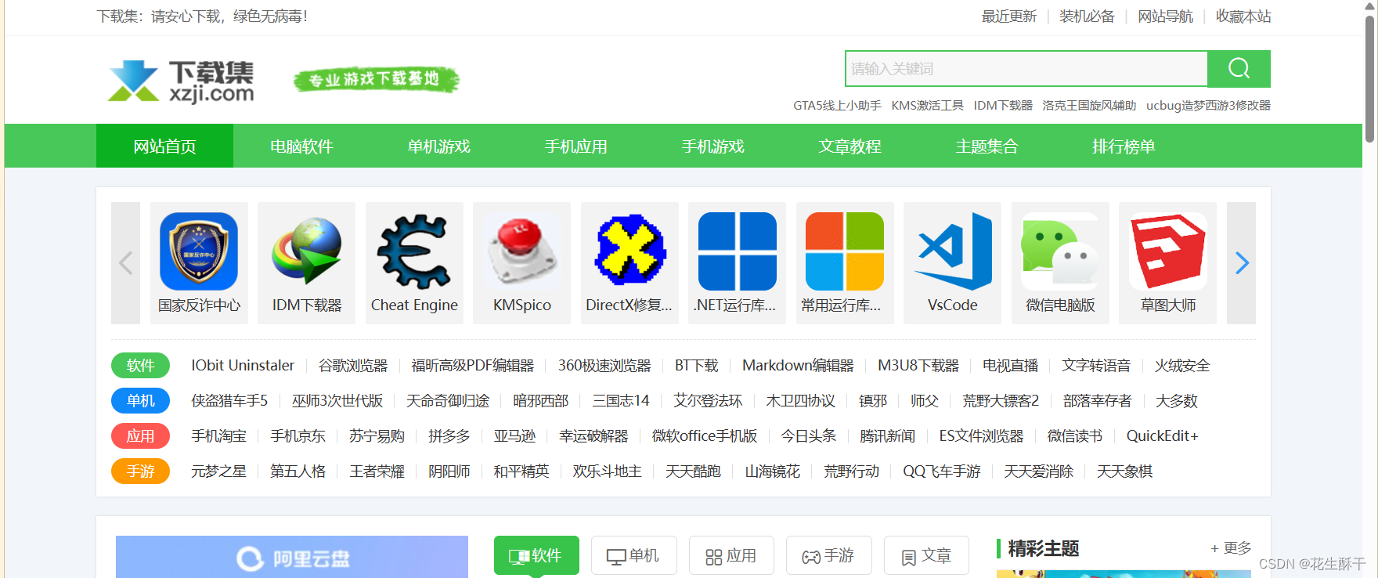Viewport: 1378px width, 578px height.
Task: Open 巫师3次世代版 link
Action: click(x=337, y=400)
